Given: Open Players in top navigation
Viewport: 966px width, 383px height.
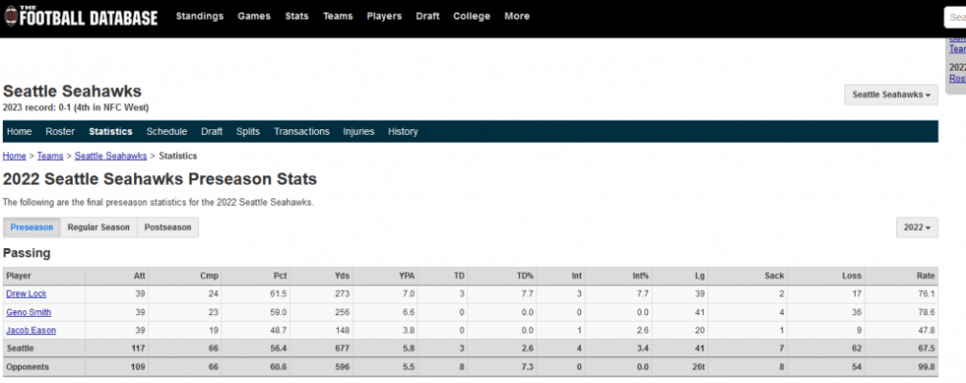Looking at the screenshot, I should point(384,16).
